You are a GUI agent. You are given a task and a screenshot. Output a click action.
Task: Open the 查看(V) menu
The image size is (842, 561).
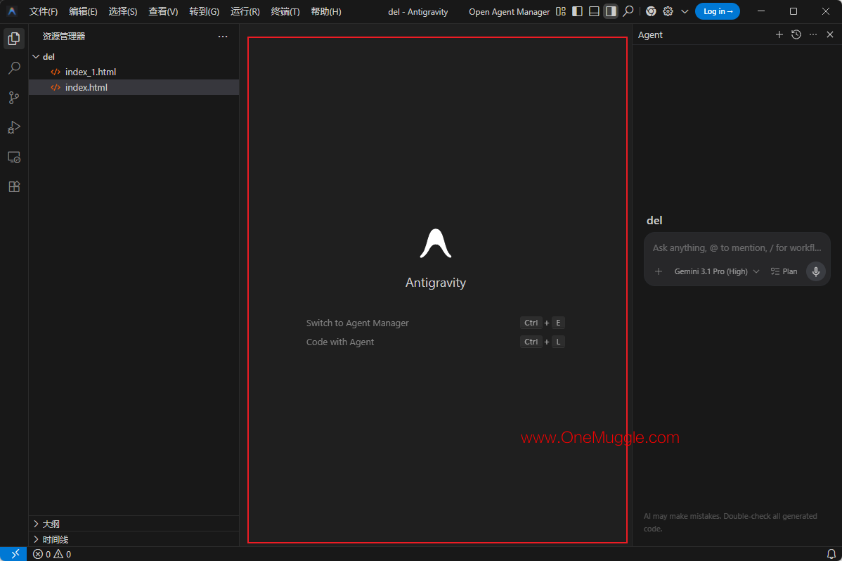coord(163,12)
